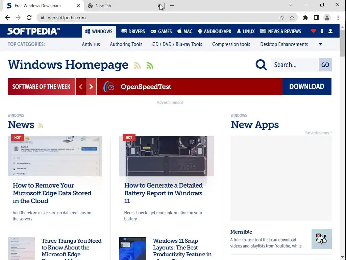Open the Mac section

tap(185, 31)
